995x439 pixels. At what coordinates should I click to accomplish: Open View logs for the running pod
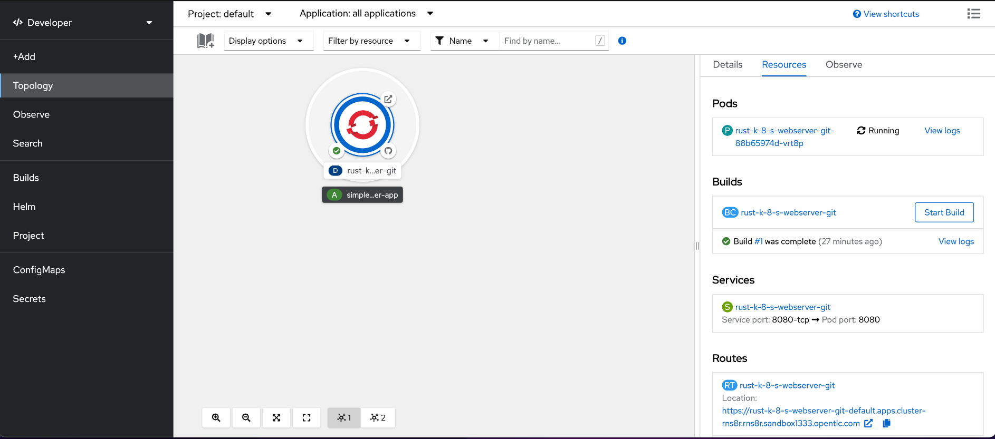tap(942, 131)
